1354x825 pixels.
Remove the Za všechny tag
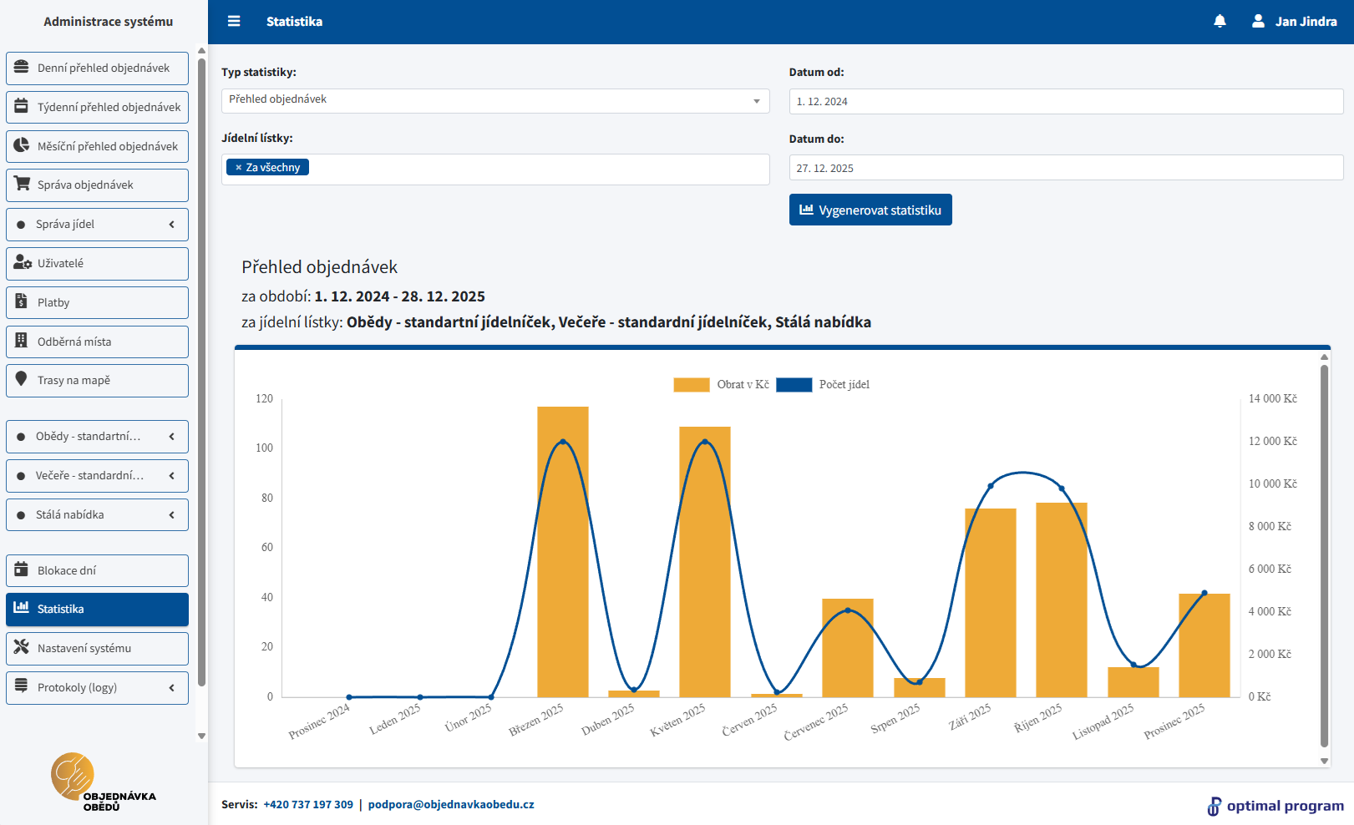[238, 168]
